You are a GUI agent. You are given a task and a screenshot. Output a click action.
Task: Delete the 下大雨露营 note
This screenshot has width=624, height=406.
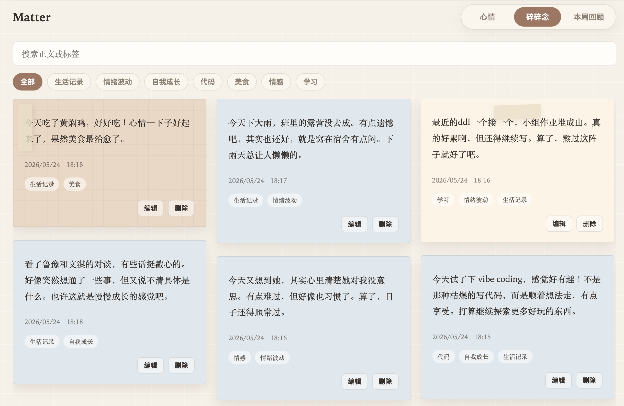(385, 224)
